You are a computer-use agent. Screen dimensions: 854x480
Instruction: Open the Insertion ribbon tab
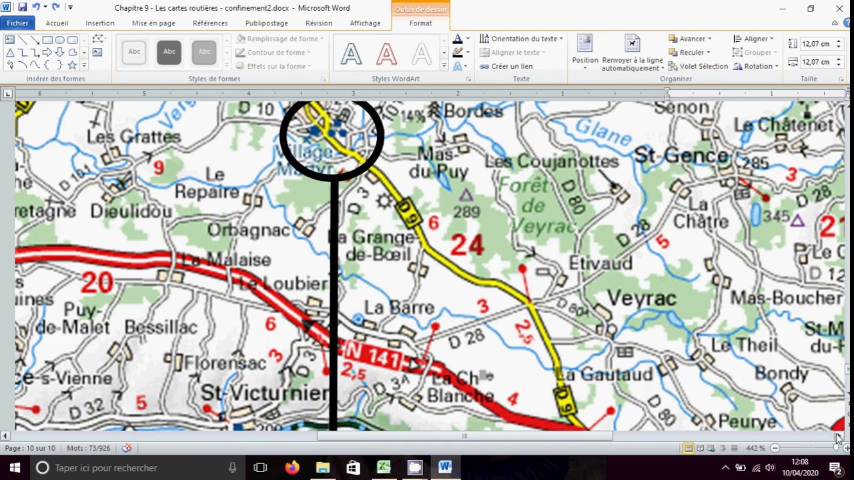[x=99, y=23]
